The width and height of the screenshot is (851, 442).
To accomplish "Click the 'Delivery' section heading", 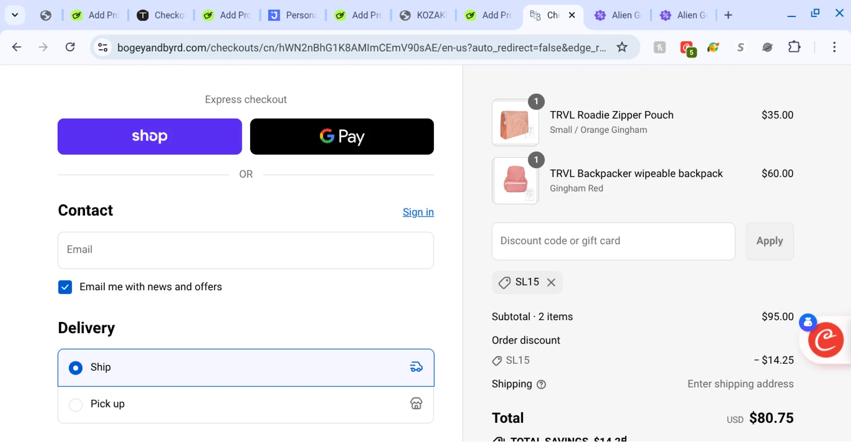I will [x=86, y=328].
